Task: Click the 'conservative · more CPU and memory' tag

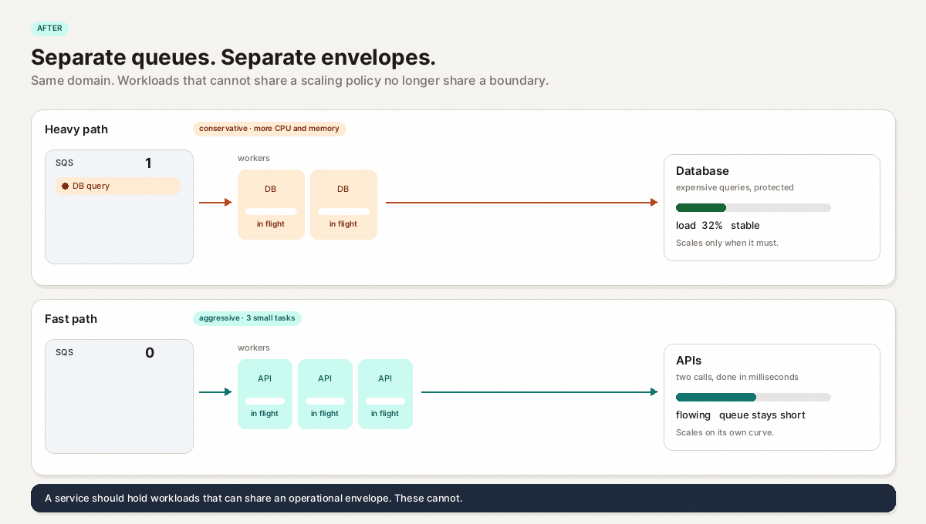Action: tap(269, 129)
